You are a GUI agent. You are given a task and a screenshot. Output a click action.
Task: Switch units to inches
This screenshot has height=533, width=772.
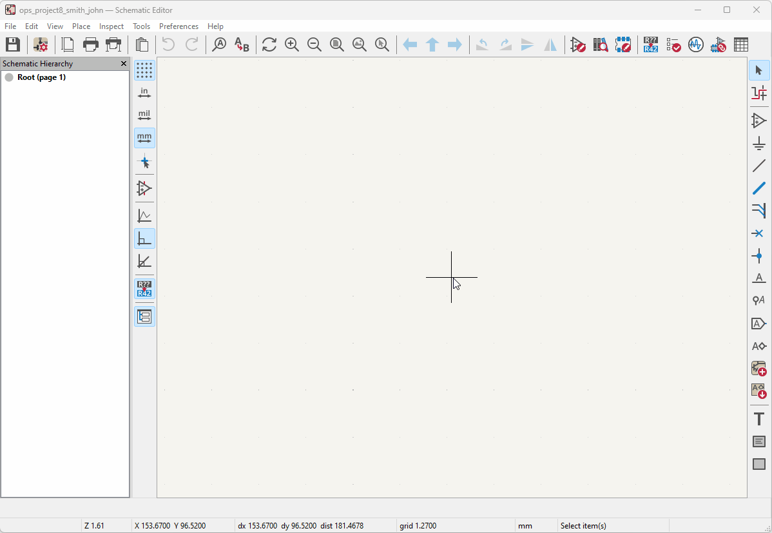pos(144,93)
